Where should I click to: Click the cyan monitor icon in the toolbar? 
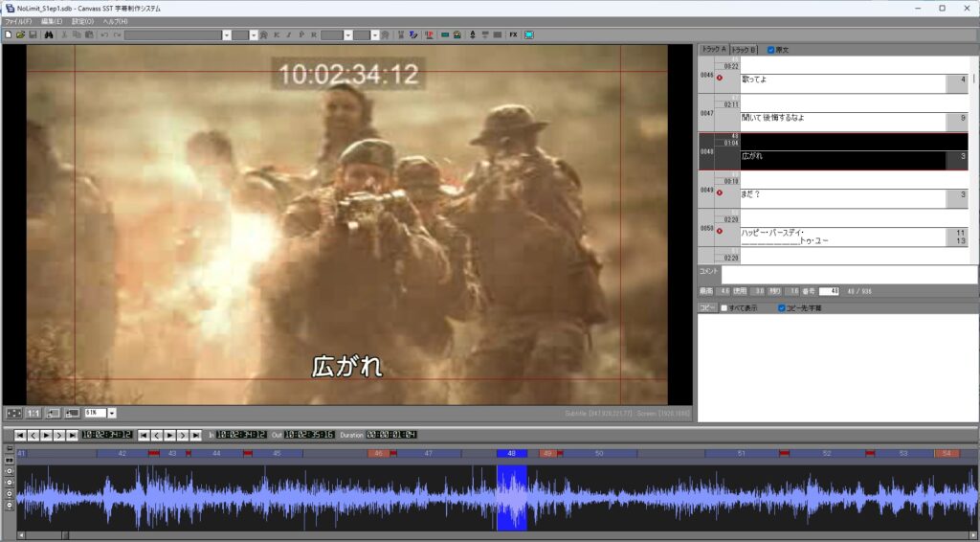click(x=529, y=35)
